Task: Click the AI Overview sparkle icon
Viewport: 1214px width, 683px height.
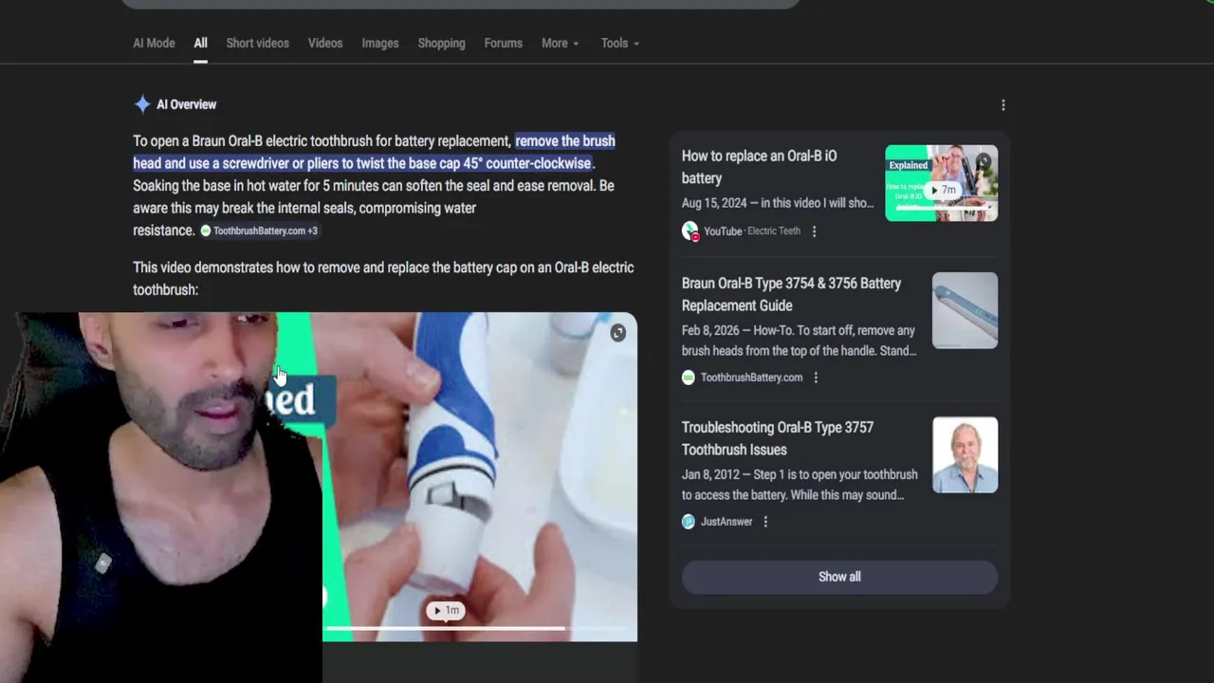Action: coord(142,104)
